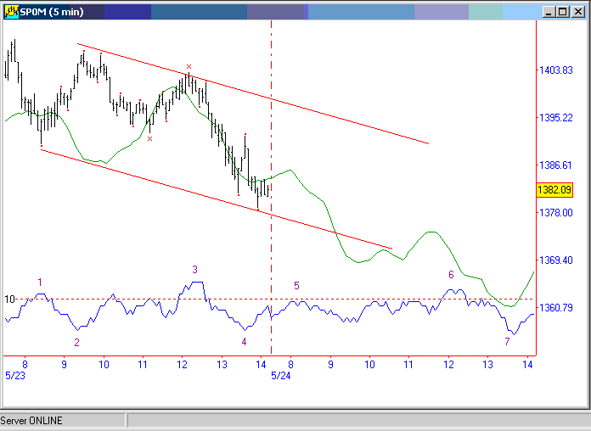
Task: Click the highlighted 1382.09 current price label
Action: (554, 190)
